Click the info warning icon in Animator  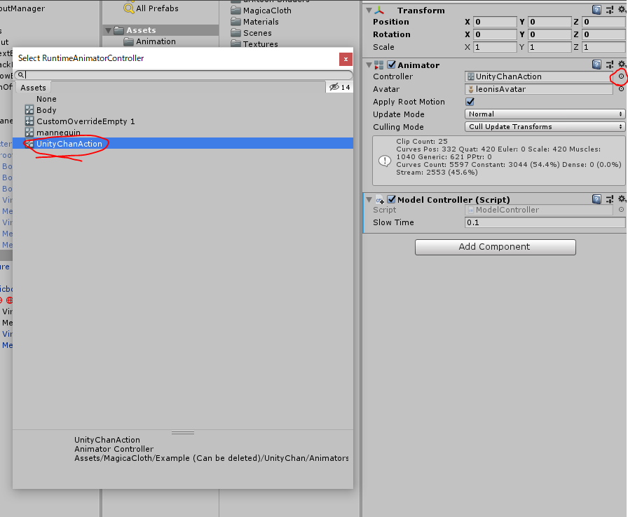click(385, 161)
